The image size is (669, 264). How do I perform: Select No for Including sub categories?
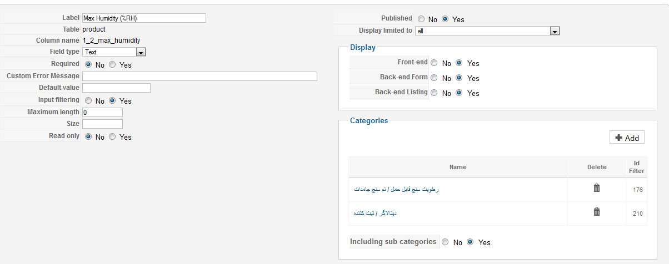446,242
